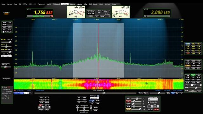
Task: Adjust the AF volume slider
Action: 6,42
